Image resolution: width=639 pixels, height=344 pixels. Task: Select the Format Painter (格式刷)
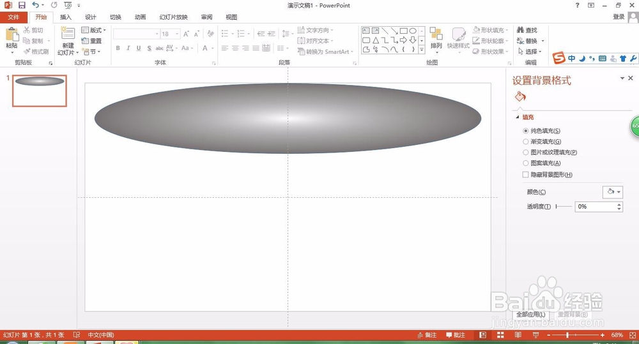[36, 52]
